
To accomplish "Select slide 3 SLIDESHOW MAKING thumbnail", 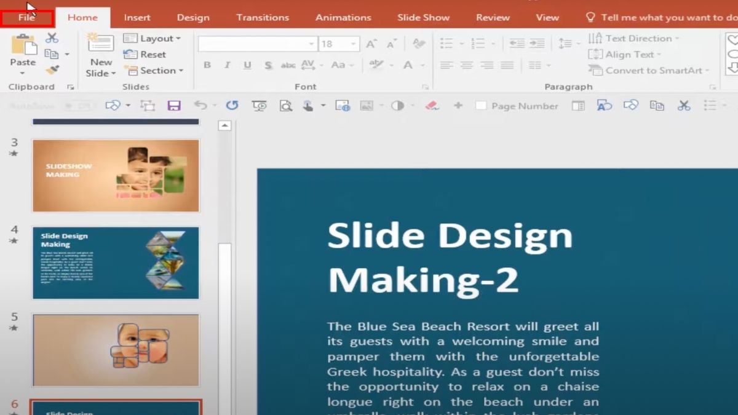I will [x=116, y=175].
